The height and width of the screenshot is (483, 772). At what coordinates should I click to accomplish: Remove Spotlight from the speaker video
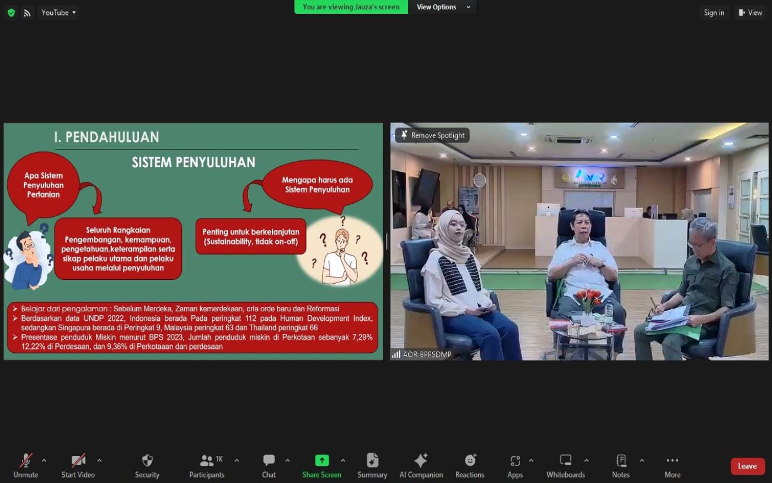point(432,135)
